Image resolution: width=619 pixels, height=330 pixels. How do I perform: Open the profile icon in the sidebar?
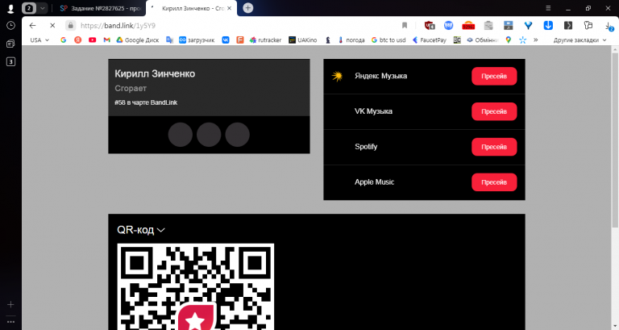tap(10, 8)
